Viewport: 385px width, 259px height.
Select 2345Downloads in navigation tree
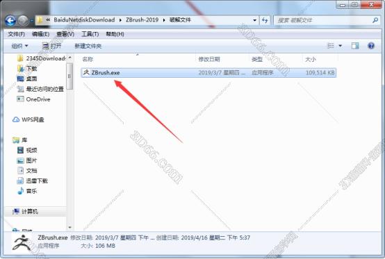point(46,58)
